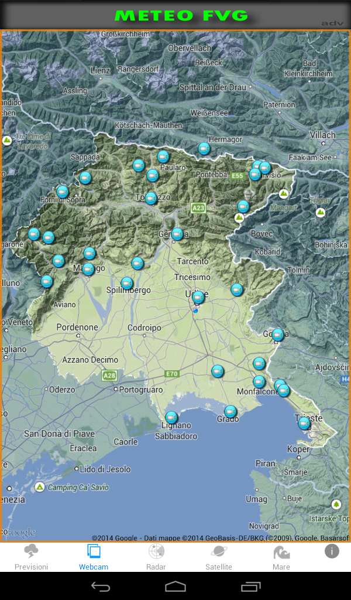
Task: Tap the Android back button
Action: [x=101, y=586]
